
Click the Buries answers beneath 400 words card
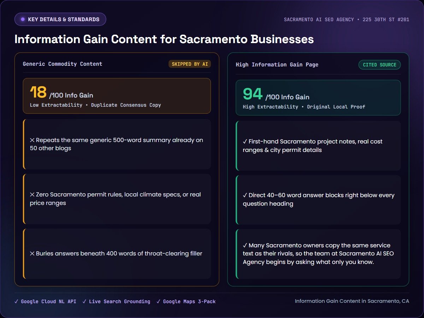pos(117,253)
